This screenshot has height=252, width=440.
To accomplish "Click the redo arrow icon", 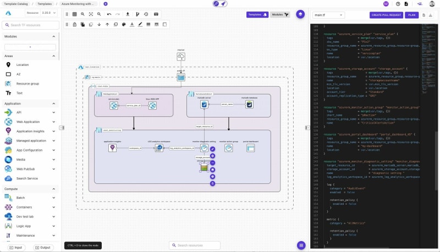I will [x=118, y=14].
